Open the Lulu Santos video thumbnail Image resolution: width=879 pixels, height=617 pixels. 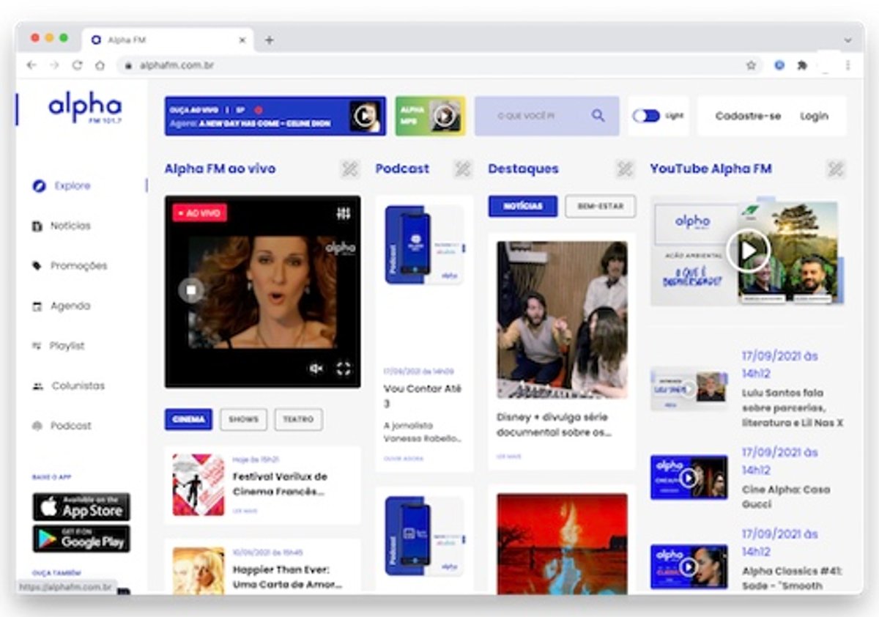pyautogui.click(x=689, y=388)
